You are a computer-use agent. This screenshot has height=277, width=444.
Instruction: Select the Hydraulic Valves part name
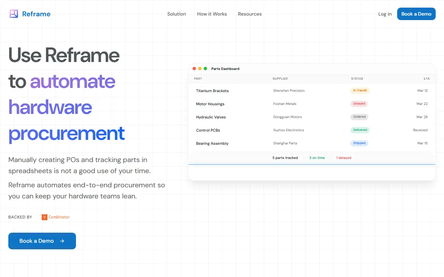coord(211,117)
